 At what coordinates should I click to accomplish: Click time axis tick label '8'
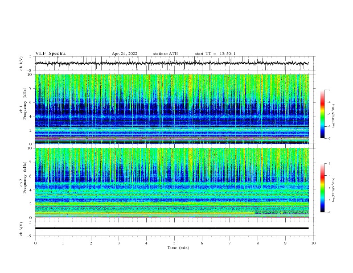coord(258,243)
